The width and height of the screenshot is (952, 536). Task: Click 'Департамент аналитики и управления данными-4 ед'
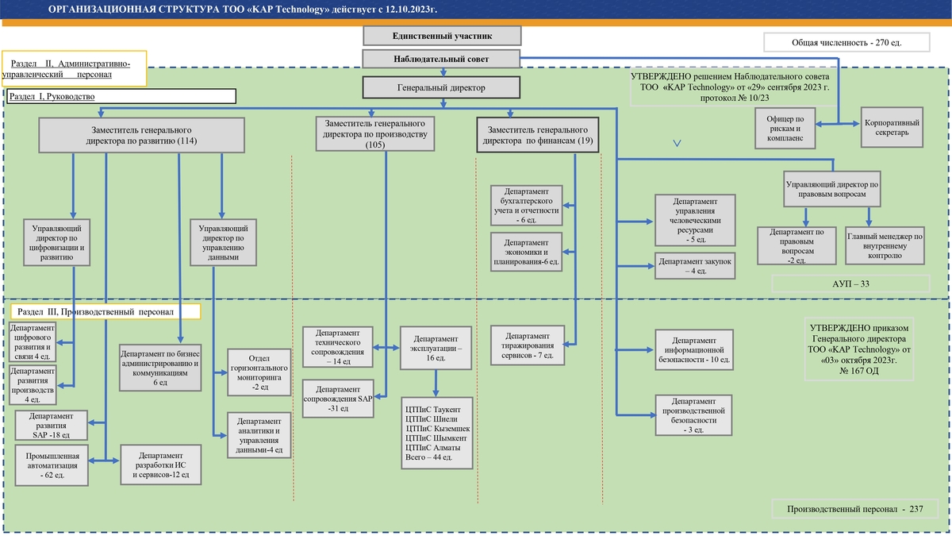pyautogui.click(x=258, y=436)
